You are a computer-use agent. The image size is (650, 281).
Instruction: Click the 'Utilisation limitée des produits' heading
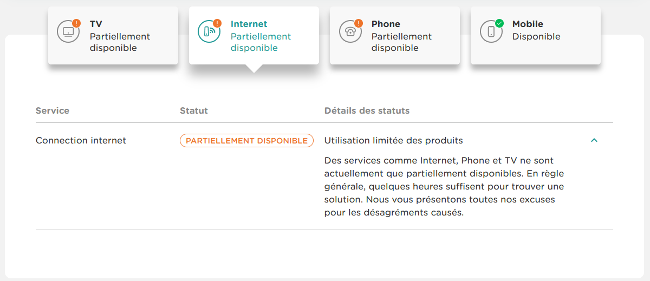[393, 140]
